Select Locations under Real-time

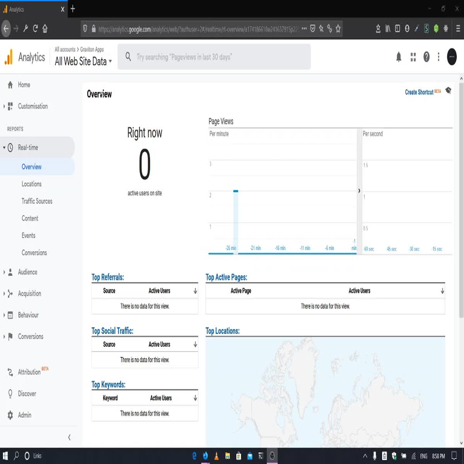click(31, 184)
